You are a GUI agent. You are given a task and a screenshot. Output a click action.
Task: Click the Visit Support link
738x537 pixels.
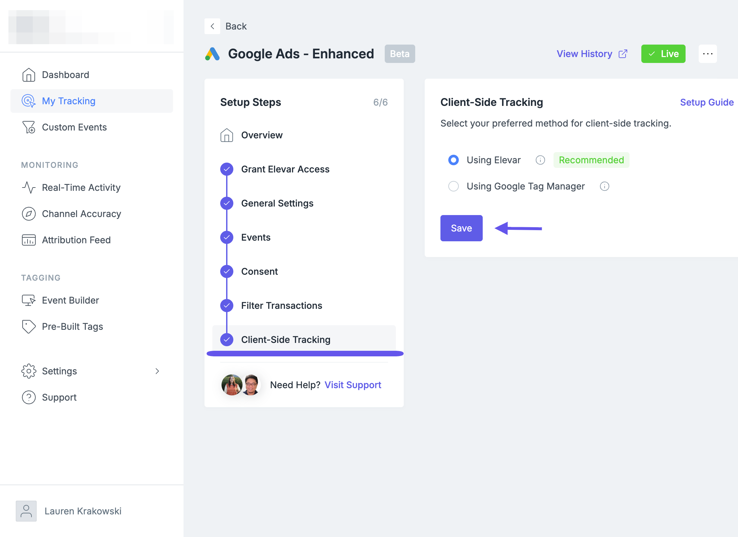353,385
